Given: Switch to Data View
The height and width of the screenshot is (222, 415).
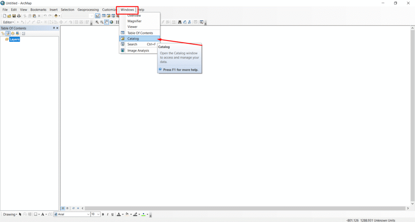Looking at the screenshot, I should point(63,208).
